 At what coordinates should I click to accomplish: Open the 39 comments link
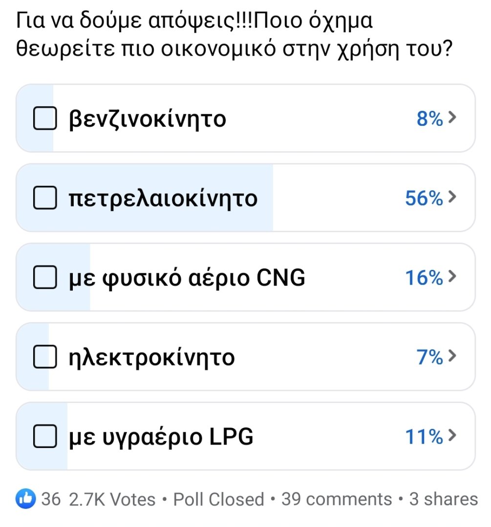336,499
